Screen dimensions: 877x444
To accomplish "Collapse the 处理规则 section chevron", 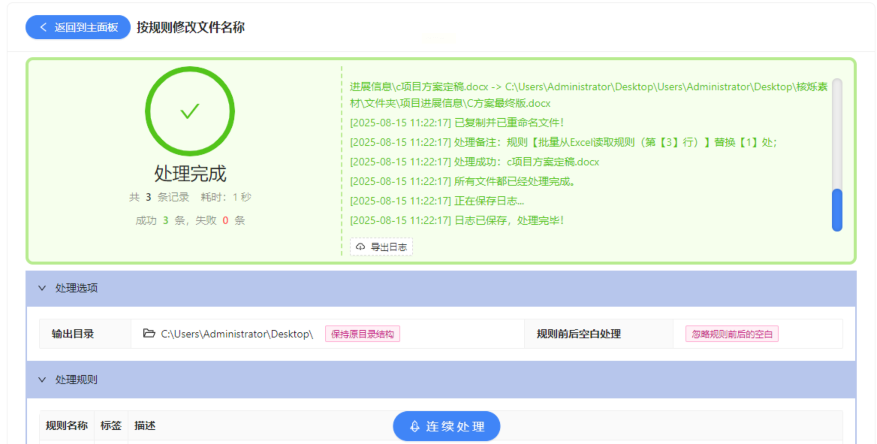I will 42,380.
